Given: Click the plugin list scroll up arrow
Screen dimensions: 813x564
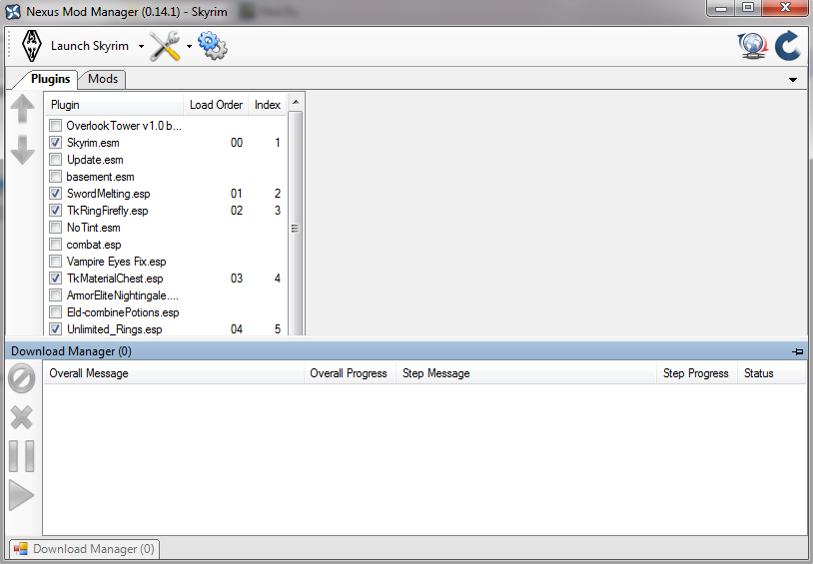Looking at the screenshot, I should click(x=296, y=102).
